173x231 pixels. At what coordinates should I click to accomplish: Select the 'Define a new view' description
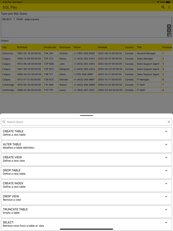(14, 161)
